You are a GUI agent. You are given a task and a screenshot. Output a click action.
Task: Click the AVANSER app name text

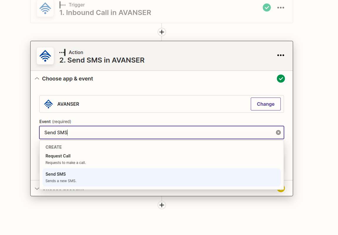click(68, 104)
